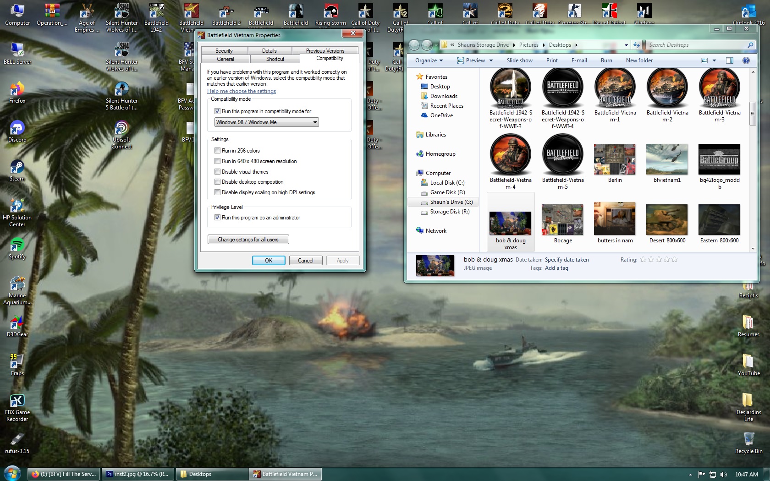This screenshot has width=770, height=481.
Task: Toggle Run this program in compatibility mode
Action: tap(218, 111)
